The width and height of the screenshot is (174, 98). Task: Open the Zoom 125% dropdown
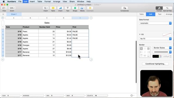click(12, 8)
